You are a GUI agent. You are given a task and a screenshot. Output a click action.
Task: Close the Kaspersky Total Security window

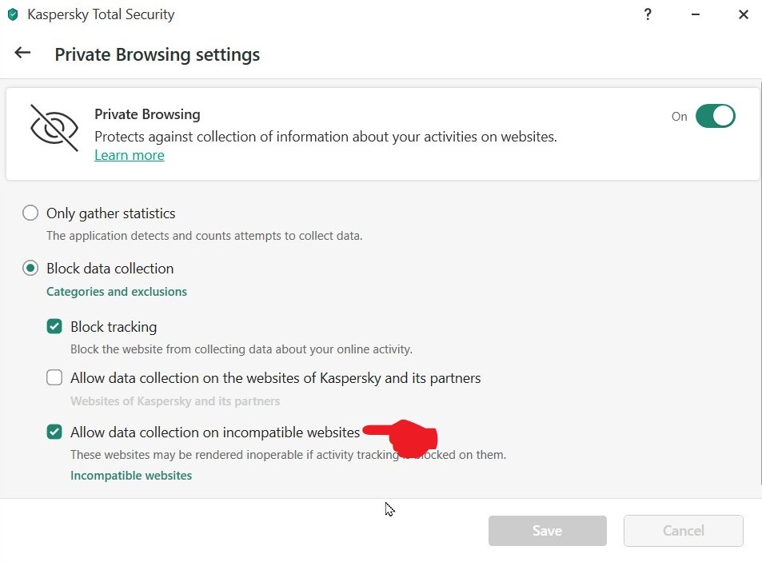[743, 14]
